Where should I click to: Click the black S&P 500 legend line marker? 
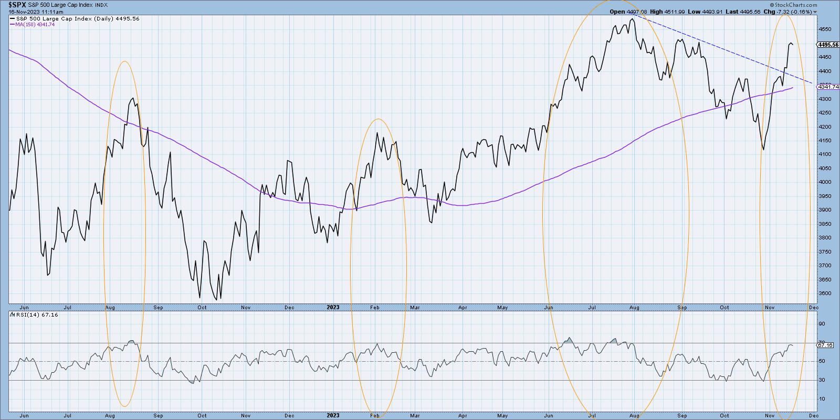pyautogui.click(x=13, y=19)
